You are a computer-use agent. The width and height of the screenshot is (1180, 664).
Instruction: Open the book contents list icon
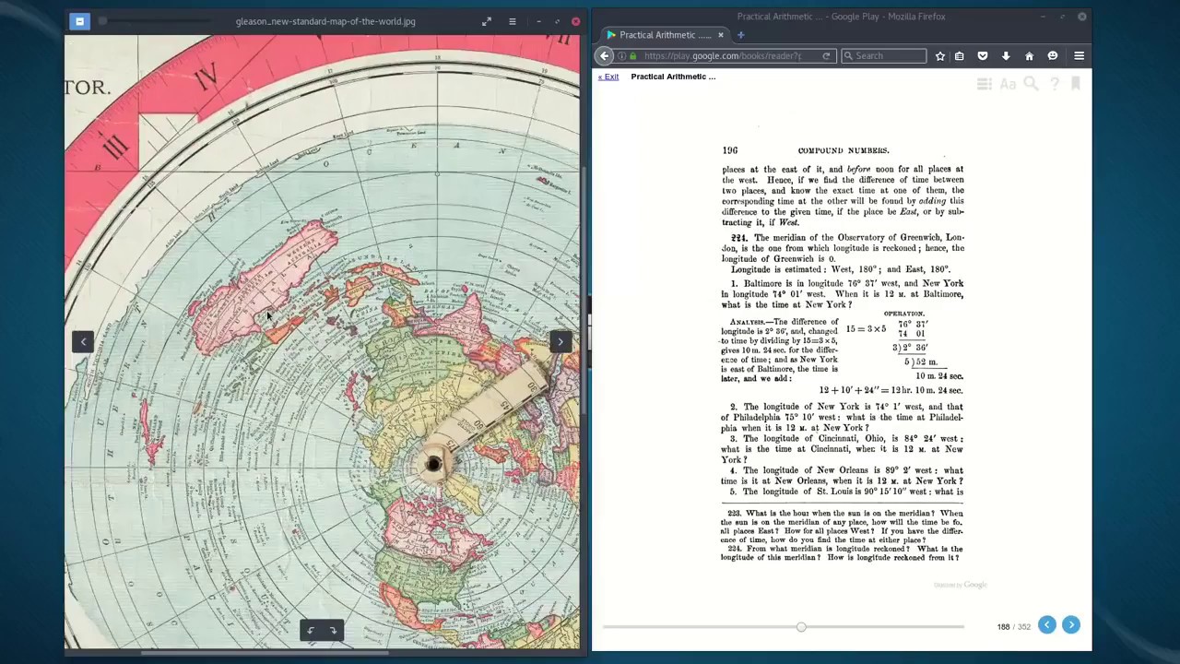click(x=985, y=84)
